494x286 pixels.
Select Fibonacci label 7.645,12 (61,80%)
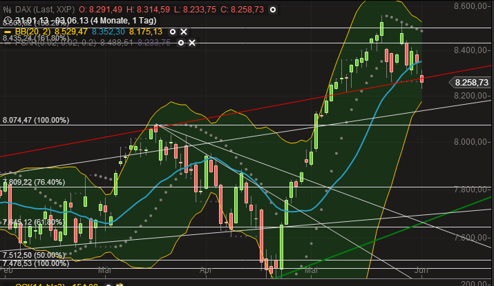point(34,222)
